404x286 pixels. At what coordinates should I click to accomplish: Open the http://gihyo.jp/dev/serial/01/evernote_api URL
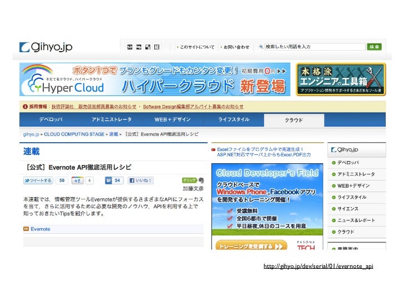pos(318,266)
